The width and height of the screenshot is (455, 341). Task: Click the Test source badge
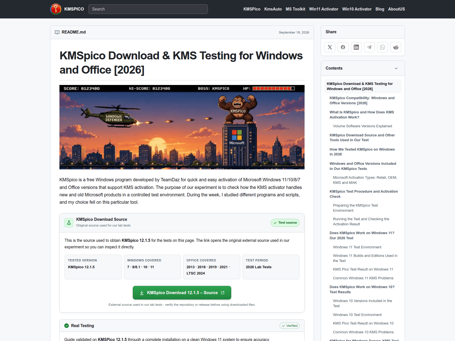[x=285, y=223]
